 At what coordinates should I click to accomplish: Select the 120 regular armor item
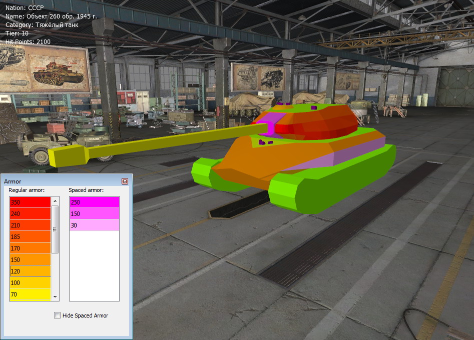(30, 271)
